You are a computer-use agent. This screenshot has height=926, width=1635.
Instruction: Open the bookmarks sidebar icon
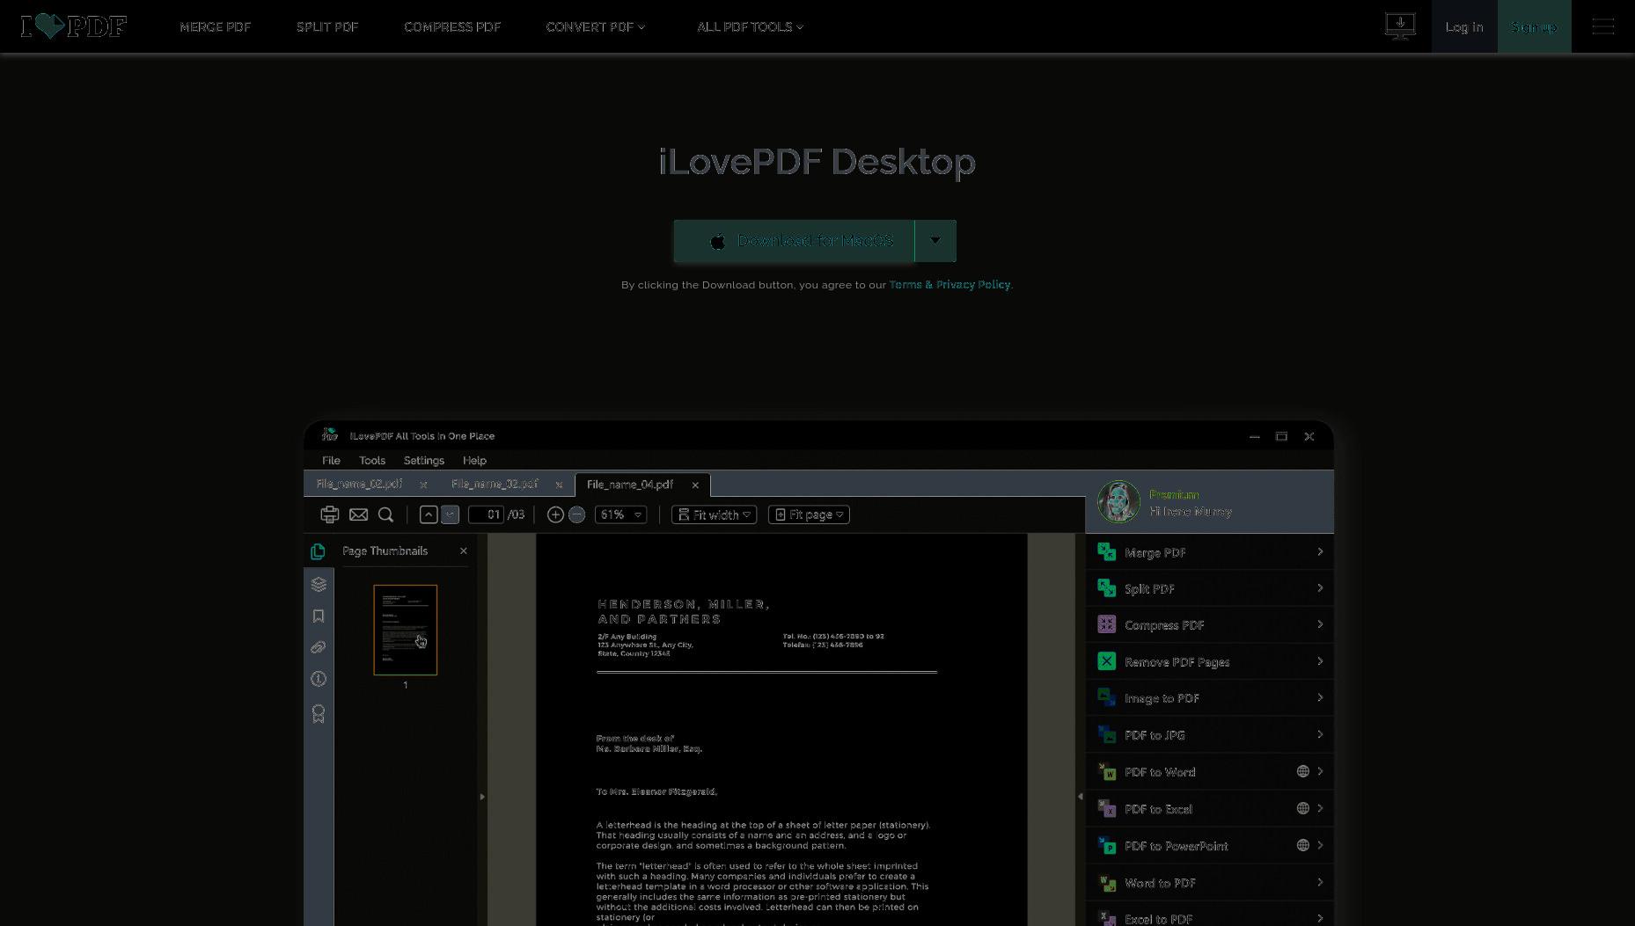pos(319,616)
